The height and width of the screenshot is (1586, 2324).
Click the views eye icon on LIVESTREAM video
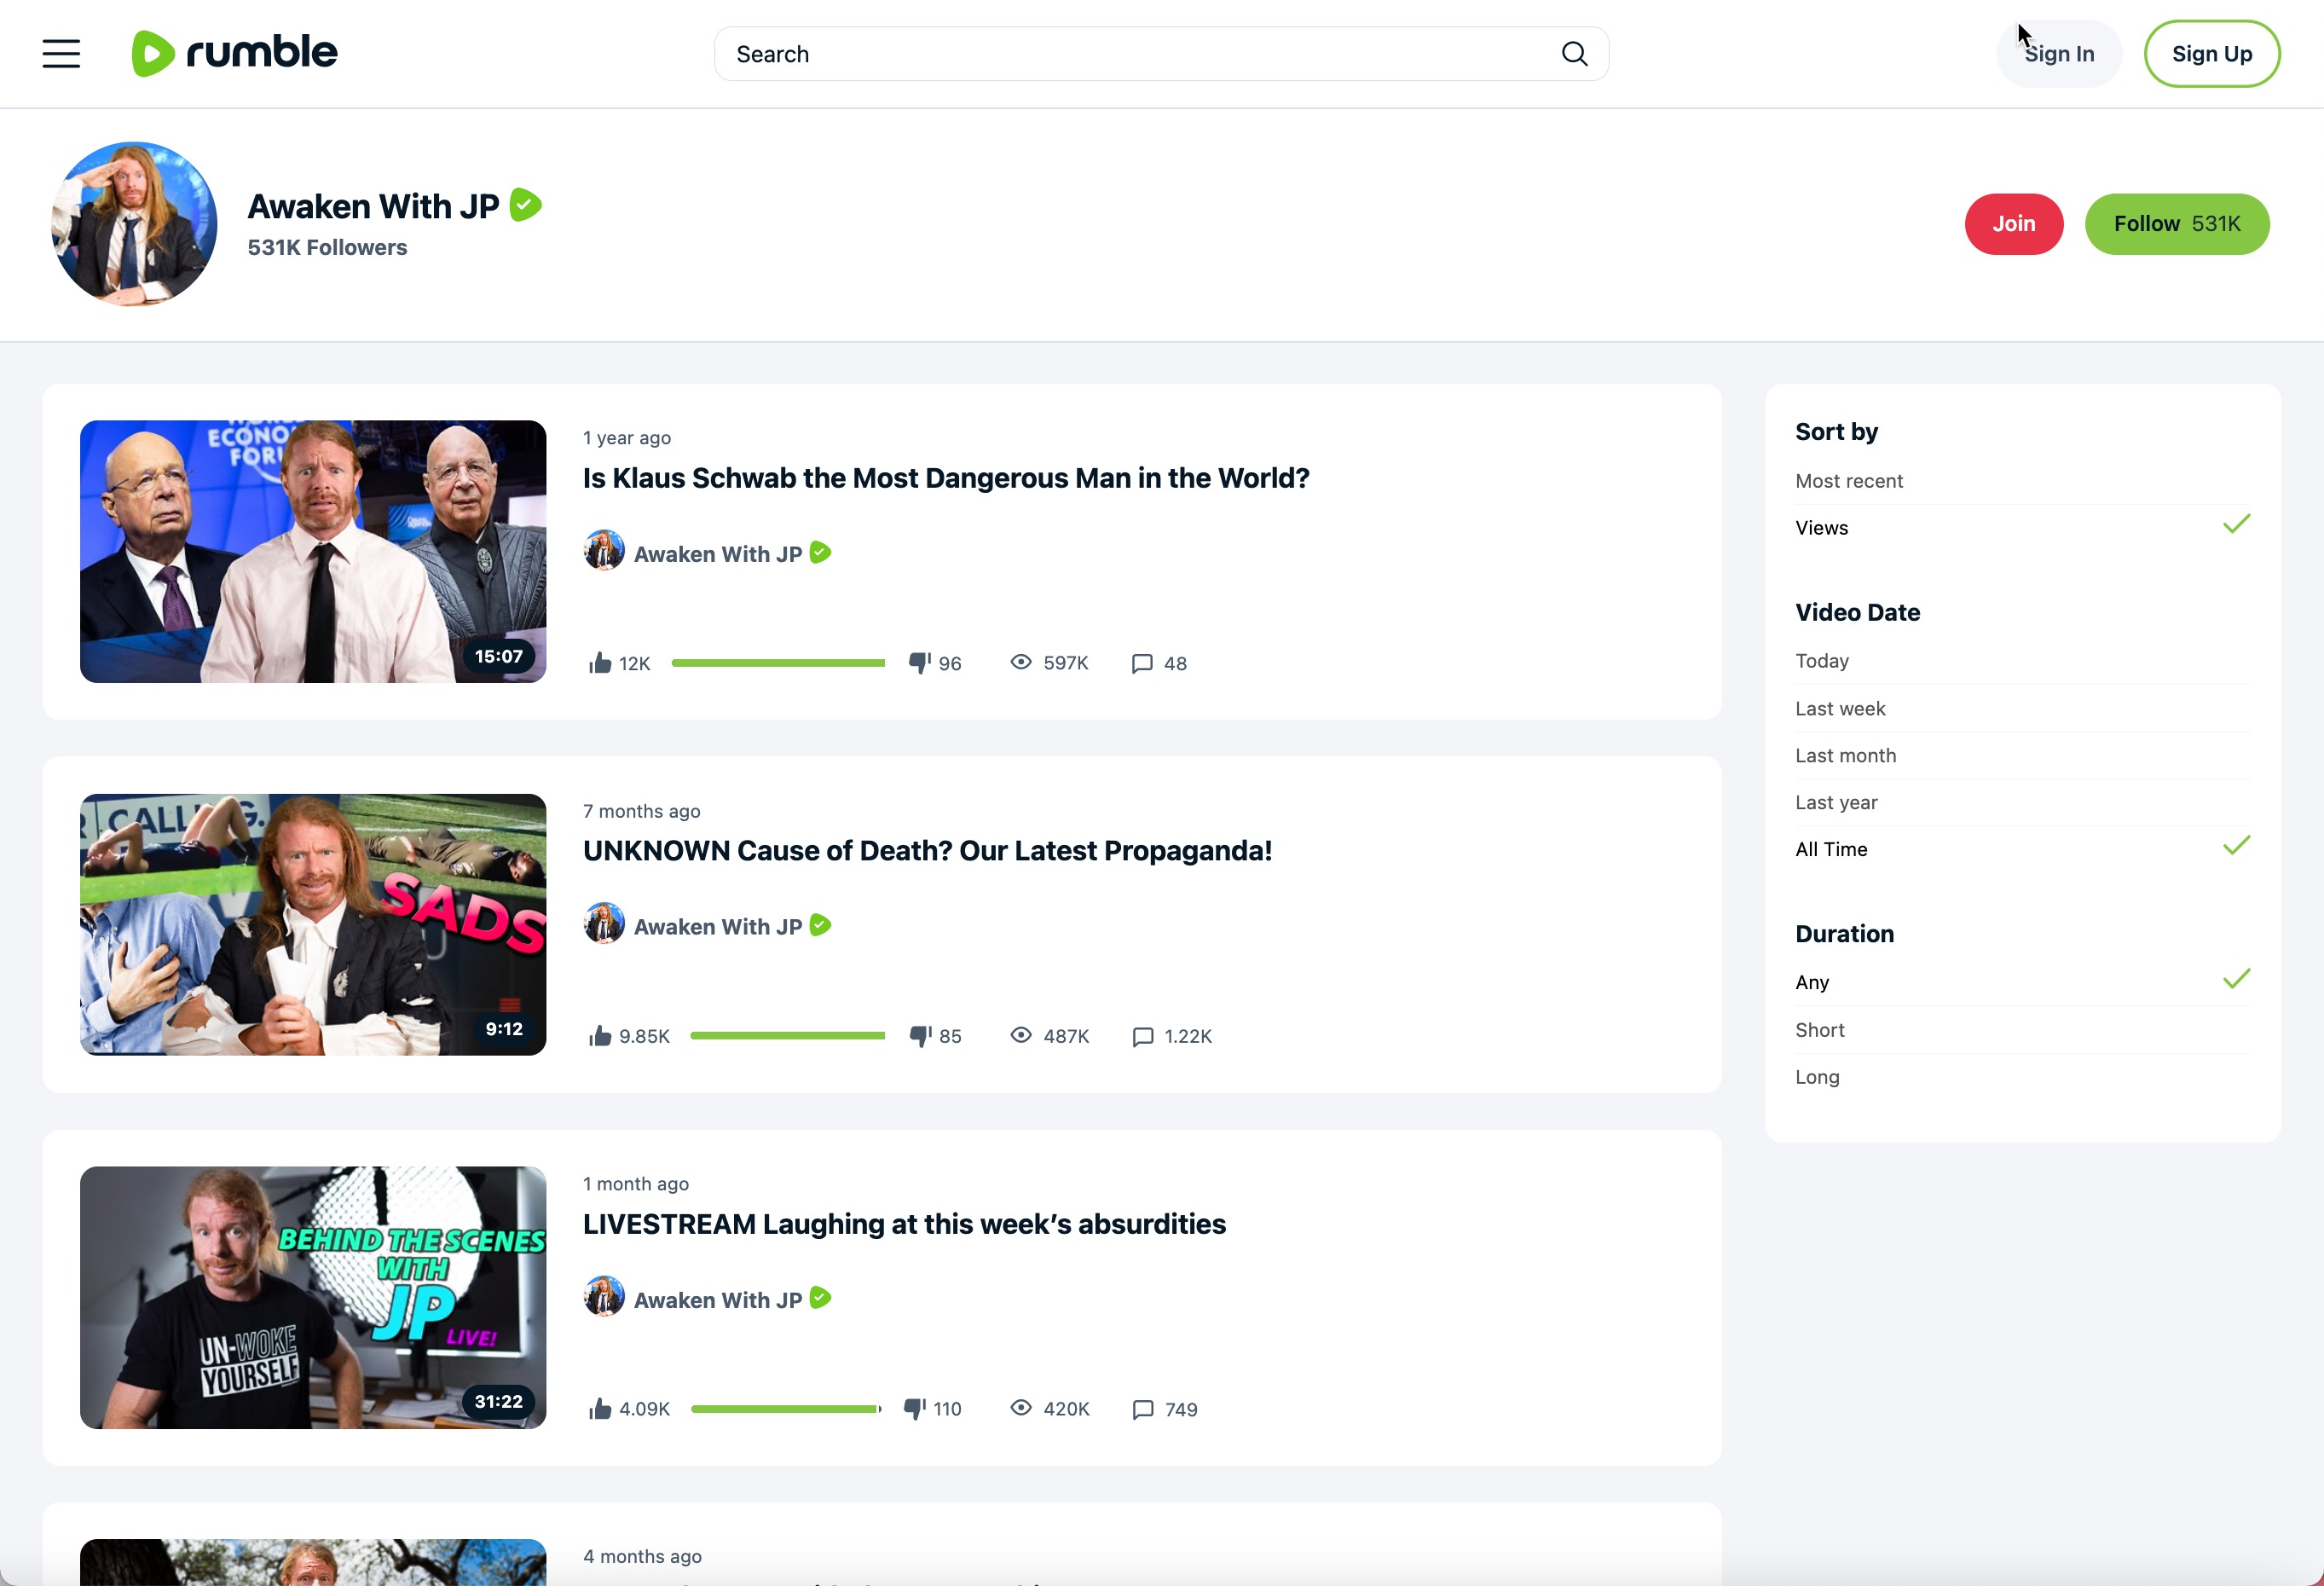pos(1020,1408)
